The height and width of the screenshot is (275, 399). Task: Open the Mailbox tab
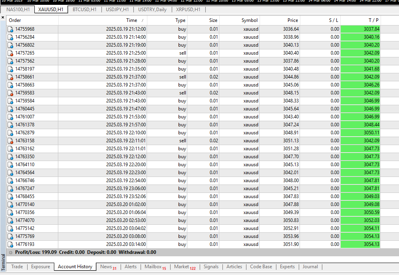(155, 267)
